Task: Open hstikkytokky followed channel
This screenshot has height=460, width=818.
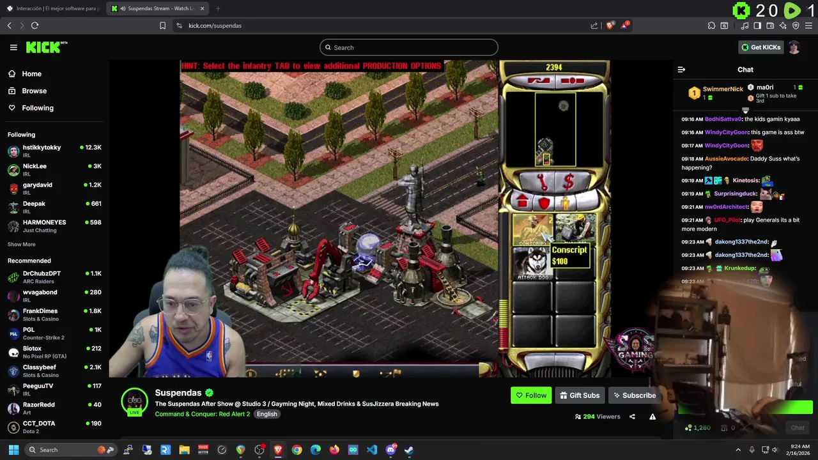Action: (54, 151)
